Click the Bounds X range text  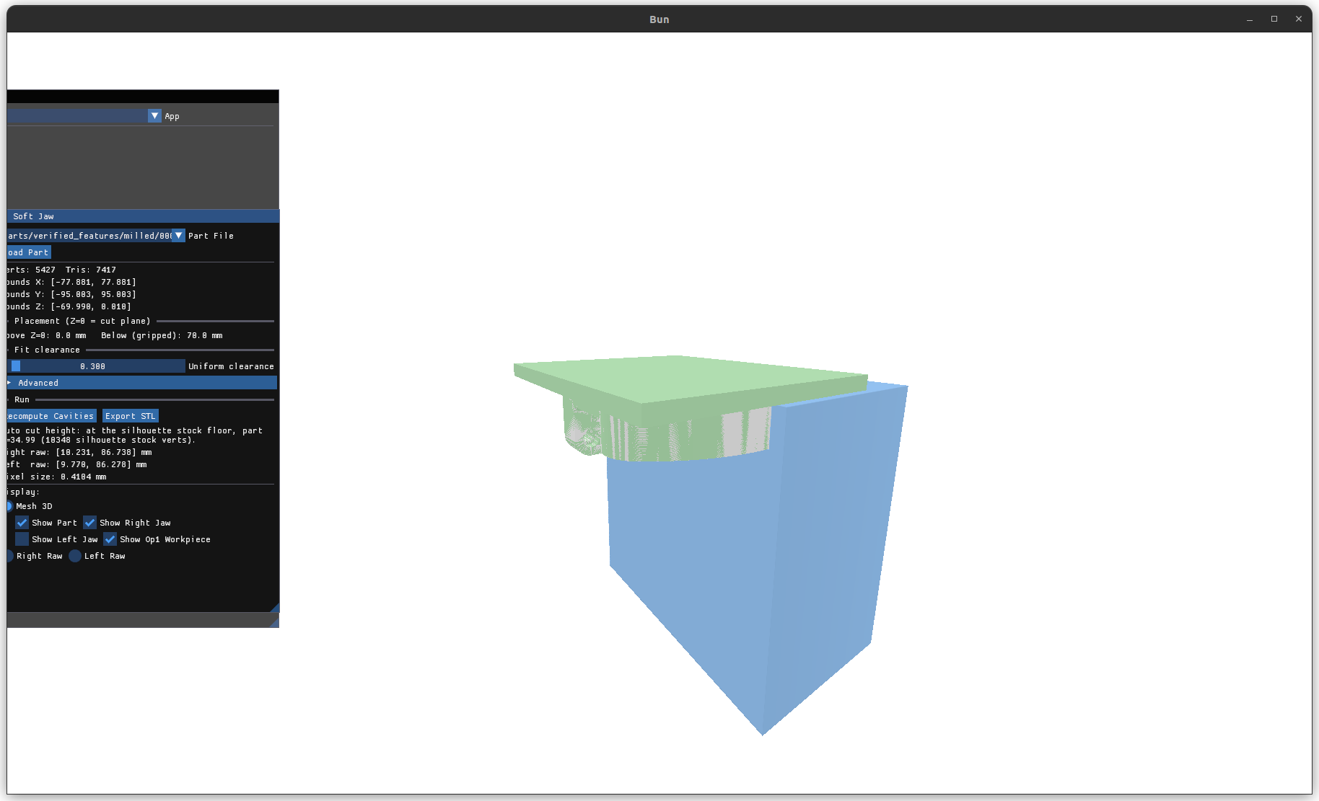tap(71, 282)
